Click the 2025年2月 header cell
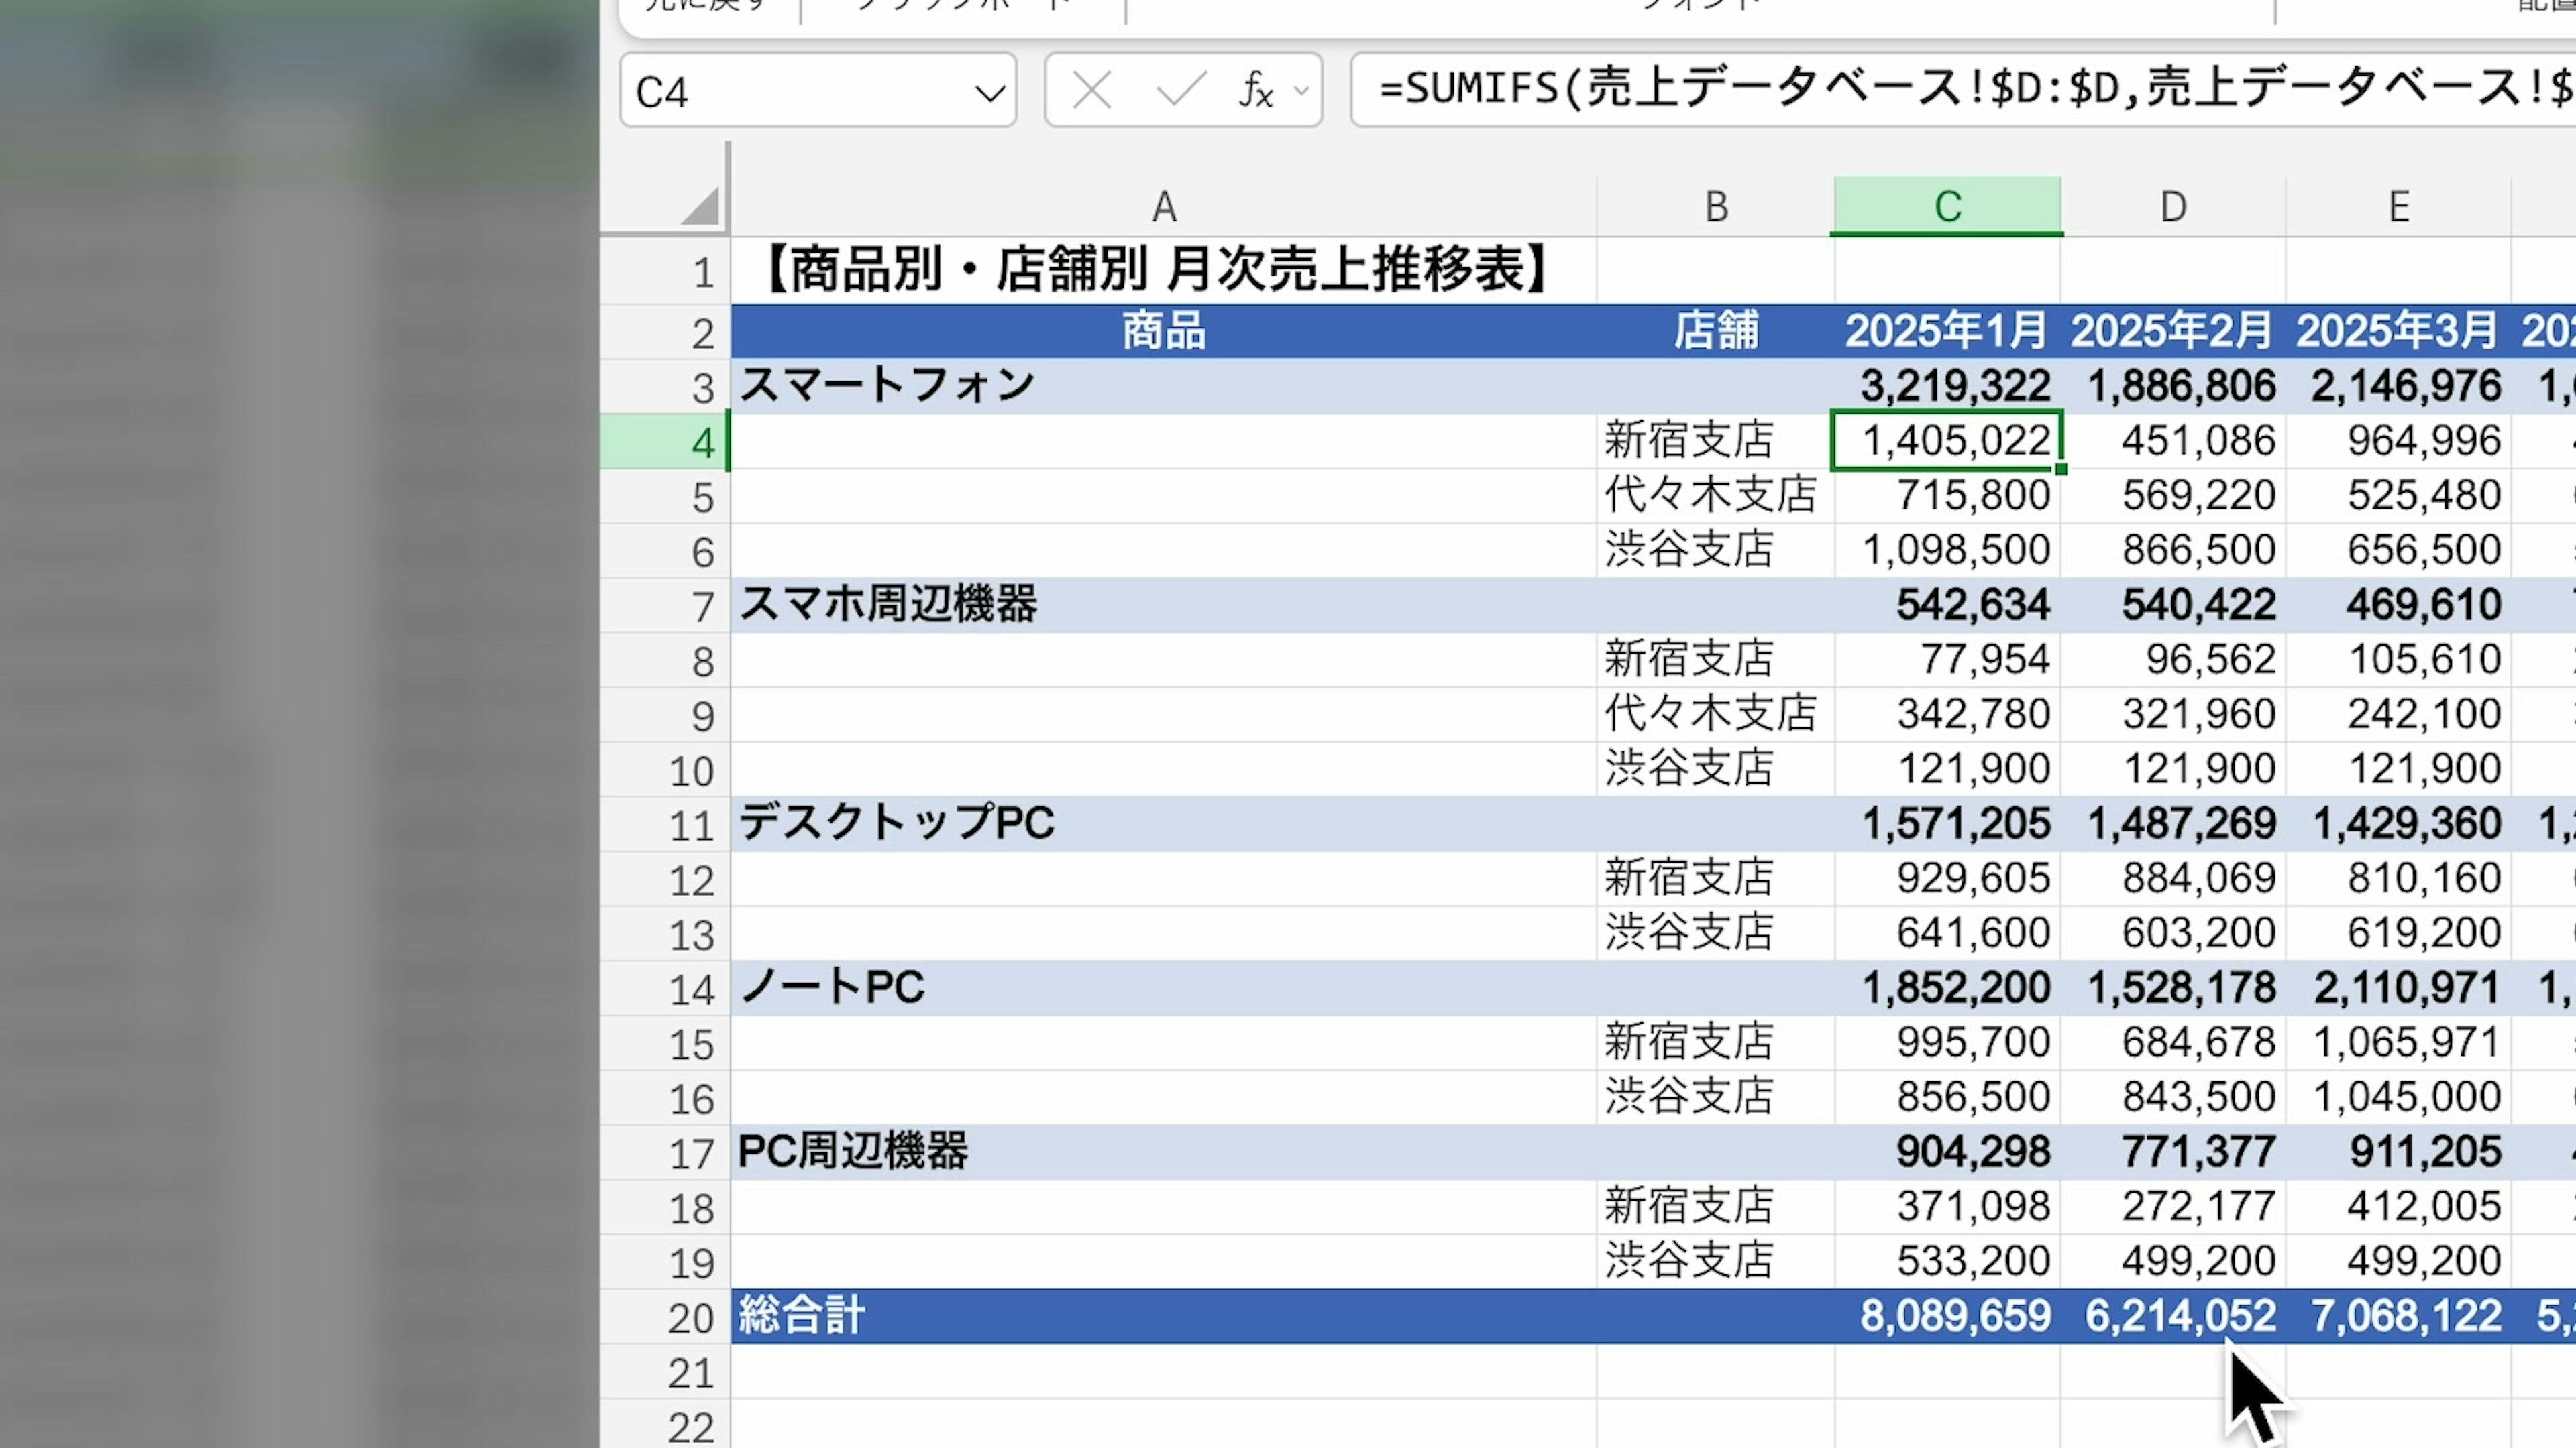 [2172, 332]
